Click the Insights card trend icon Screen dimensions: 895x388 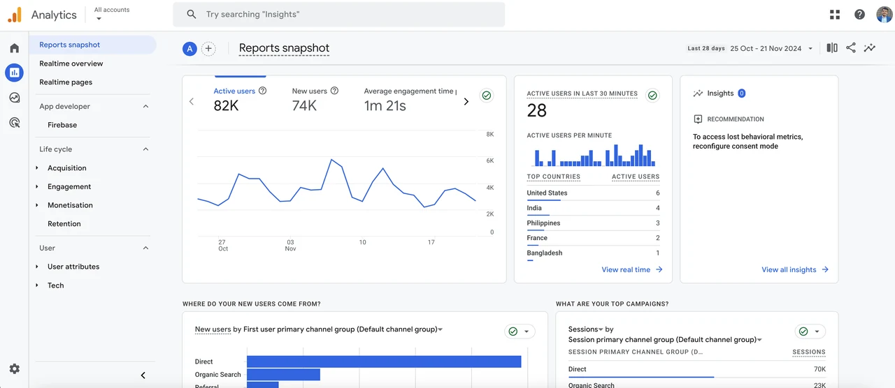(698, 94)
